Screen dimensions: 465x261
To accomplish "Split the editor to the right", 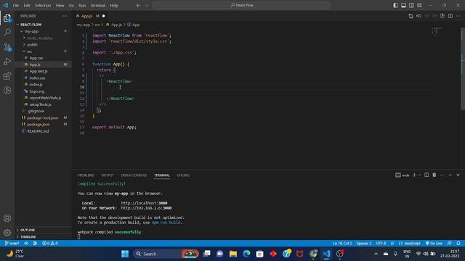I will [450, 16].
